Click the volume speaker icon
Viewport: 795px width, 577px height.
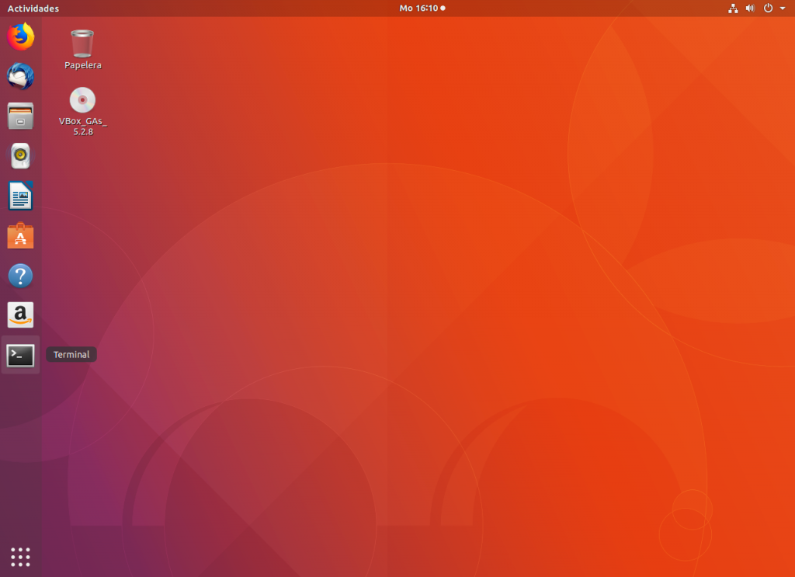[x=751, y=8]
